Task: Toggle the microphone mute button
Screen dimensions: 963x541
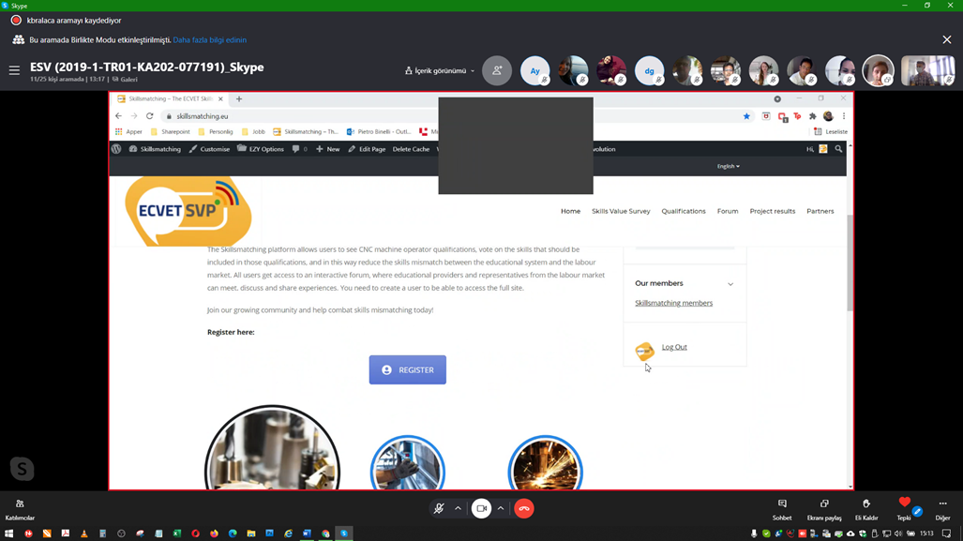Action: coord(438,508)
